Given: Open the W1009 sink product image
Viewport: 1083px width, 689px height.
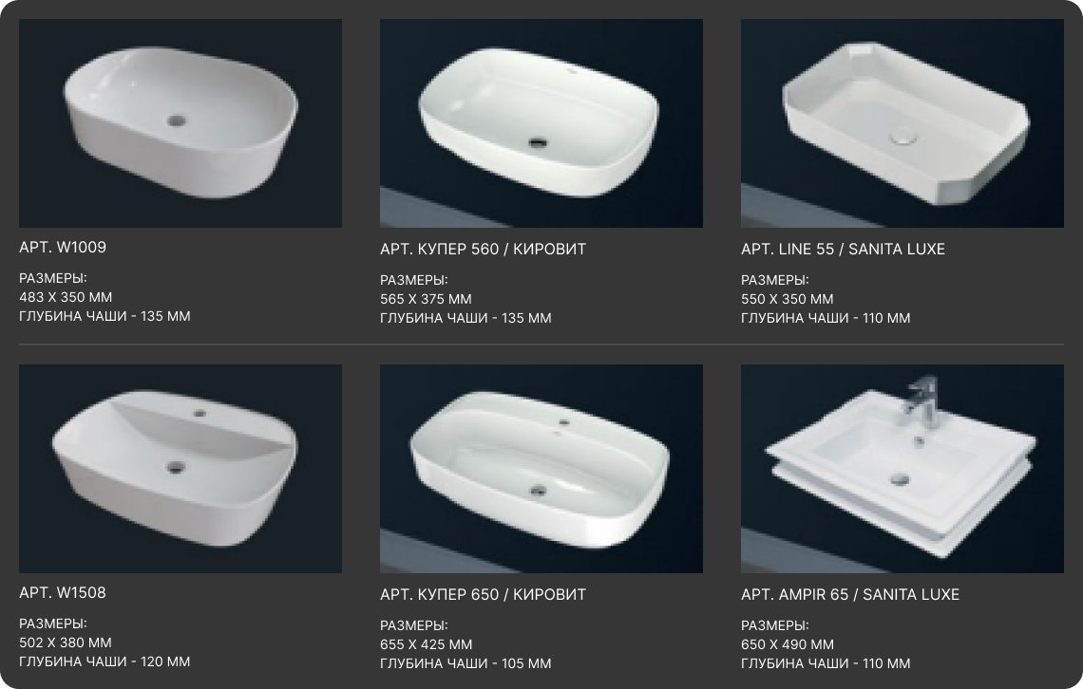Looking at the screenshot, I should pyautogui.click(x=180, y=123).
